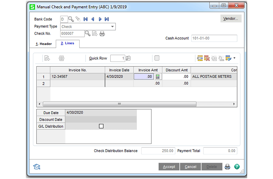273x179 pixels.
Task: Click the graduation cap training icon
Action: [37, 167]
